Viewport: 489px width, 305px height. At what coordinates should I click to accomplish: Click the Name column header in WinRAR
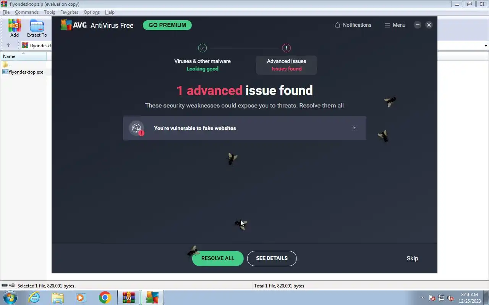point(23,56)
